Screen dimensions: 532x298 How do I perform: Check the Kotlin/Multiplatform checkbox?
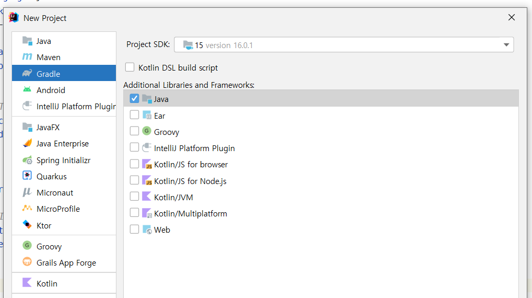point(134,213)
